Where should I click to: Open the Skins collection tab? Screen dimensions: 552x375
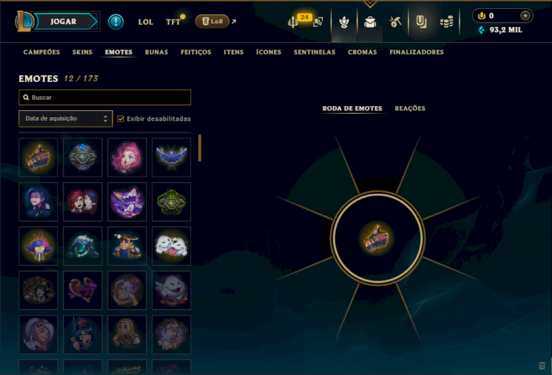pos(82,52)
